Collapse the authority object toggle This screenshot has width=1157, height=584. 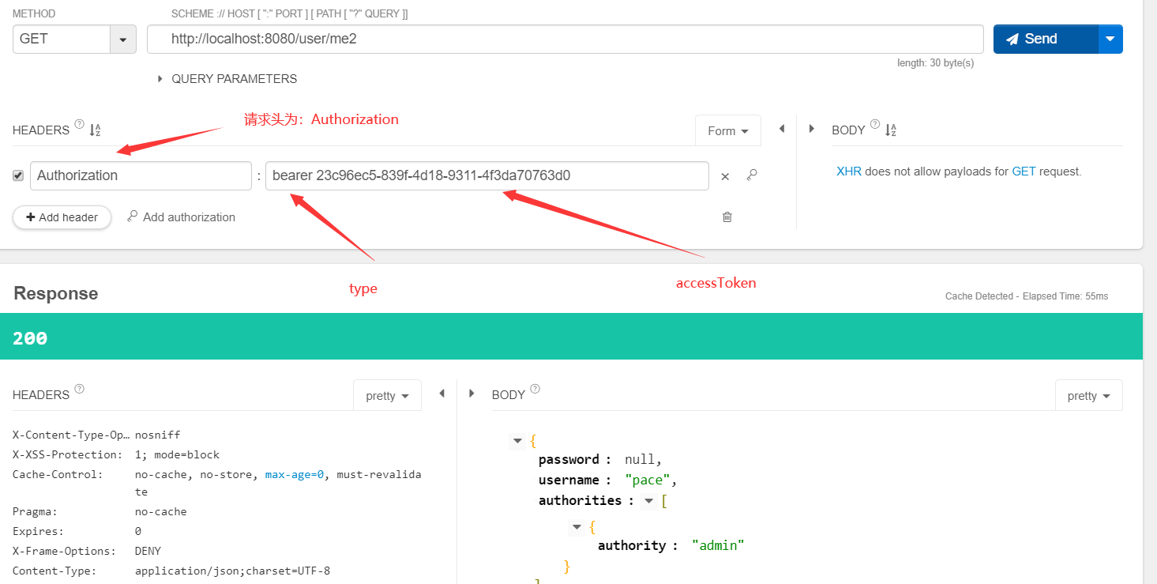pos(577,527)
